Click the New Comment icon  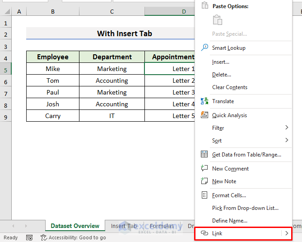[x=204, y=168]
